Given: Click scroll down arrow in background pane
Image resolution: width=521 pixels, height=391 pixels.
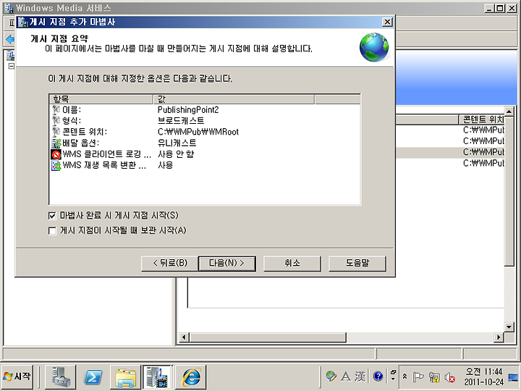Looking at the screenshot, I should click(509, 327).
